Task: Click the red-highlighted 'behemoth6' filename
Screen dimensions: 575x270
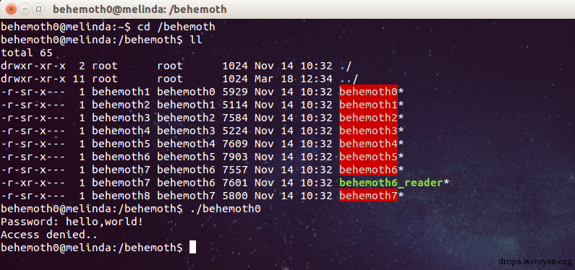Action: point(369,170)
